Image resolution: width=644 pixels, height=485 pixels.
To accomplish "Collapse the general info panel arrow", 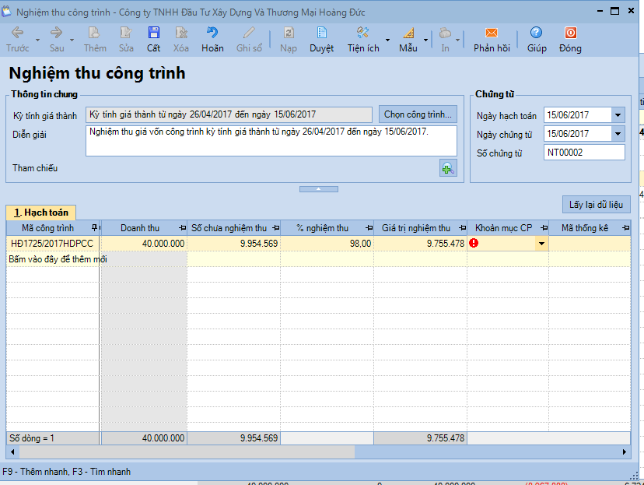I will (x=319, y=189).
